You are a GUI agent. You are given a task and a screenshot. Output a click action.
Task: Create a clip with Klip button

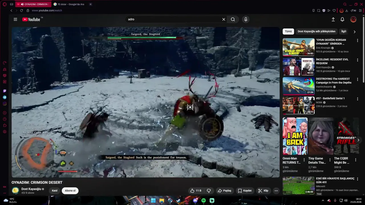[x=263, y=191]
